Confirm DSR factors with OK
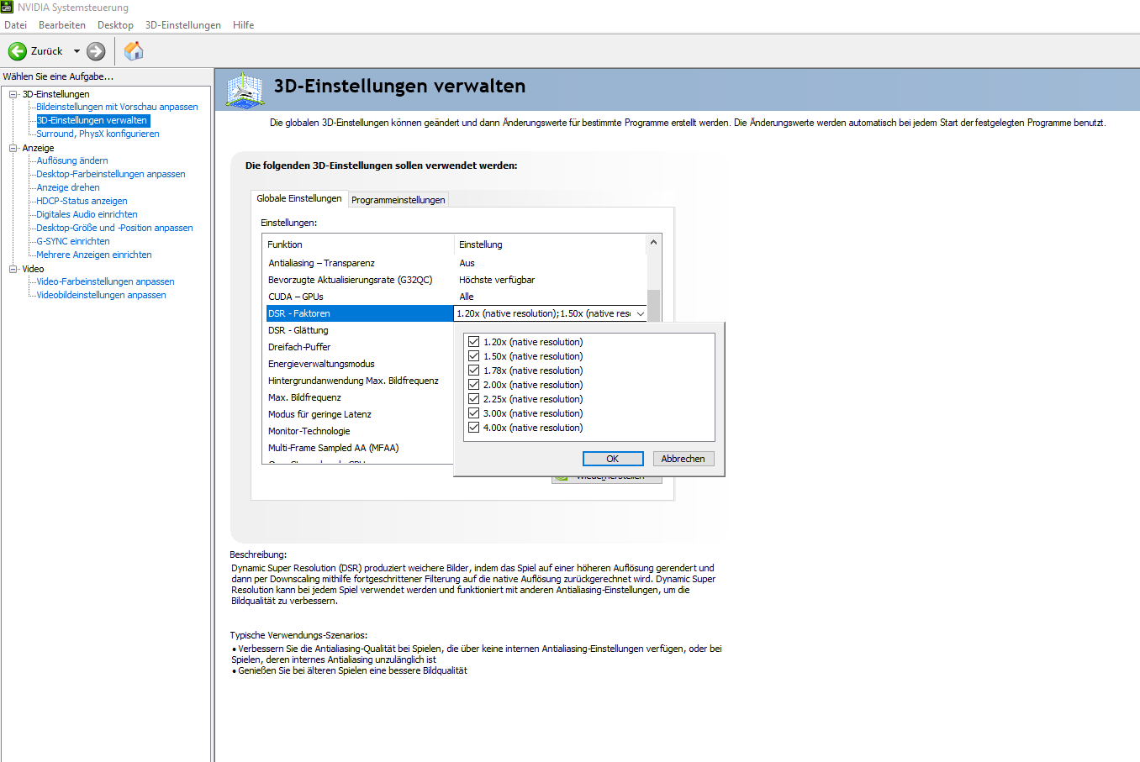The width and height of the screenshot is (1140, 762). point(613,459)
